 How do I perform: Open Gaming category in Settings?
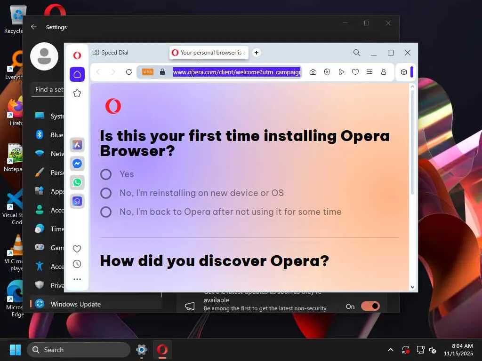point(49,247)
